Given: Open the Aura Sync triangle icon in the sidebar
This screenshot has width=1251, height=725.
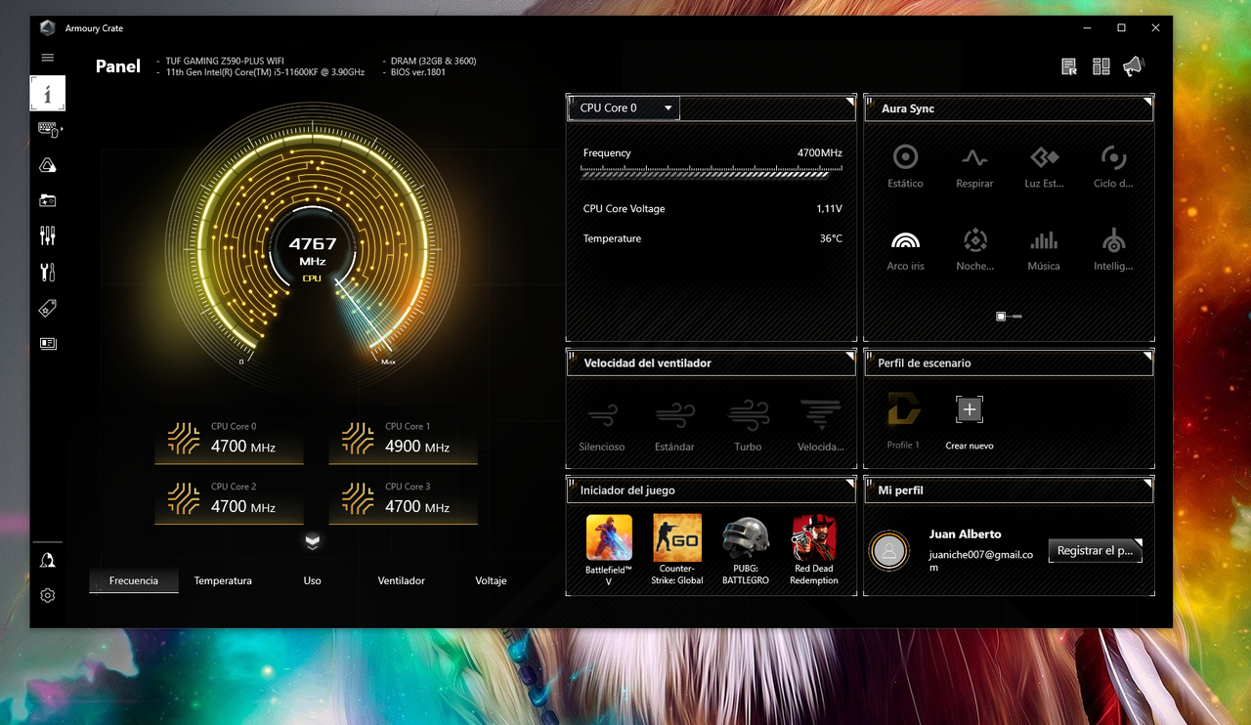Looking at the screenshot, I should pyautogui.click(x=48, y=165).
